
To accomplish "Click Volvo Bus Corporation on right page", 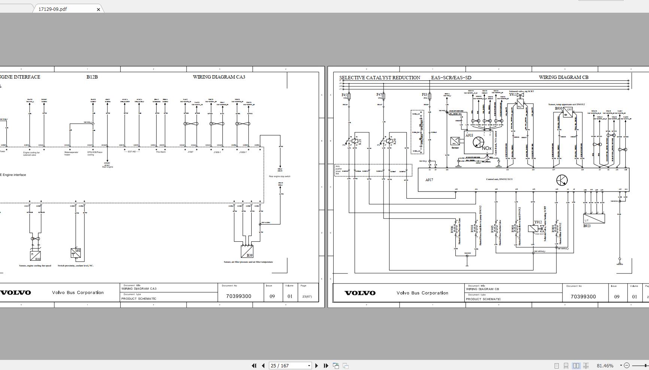I will click(x=422, y=293).
